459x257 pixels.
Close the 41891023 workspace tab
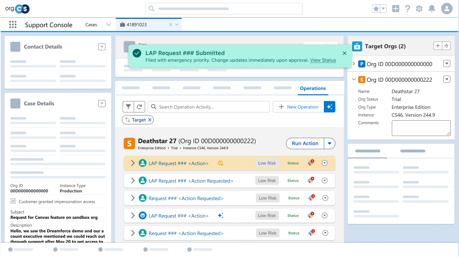(x=171, y=25)
